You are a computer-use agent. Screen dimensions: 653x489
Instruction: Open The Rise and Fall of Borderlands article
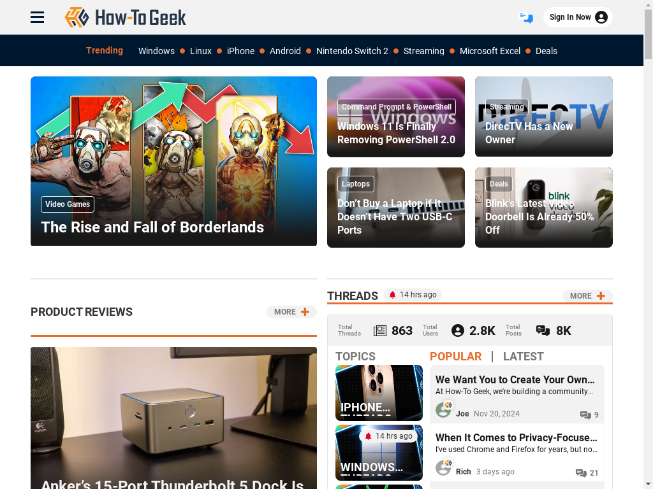point(152,227)
